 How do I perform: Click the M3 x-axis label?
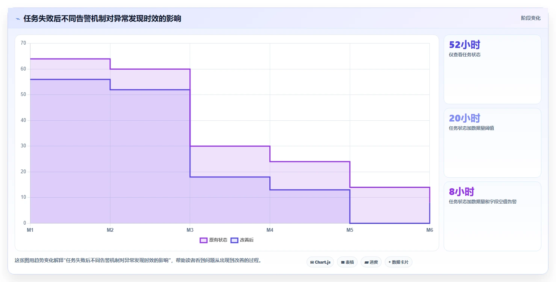pos(190,230)
